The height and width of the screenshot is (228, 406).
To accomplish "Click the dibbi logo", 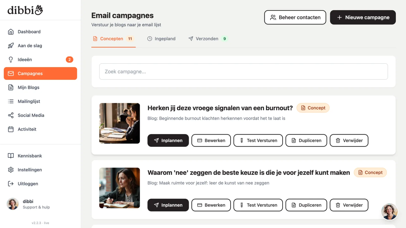I will pos(25,10).
